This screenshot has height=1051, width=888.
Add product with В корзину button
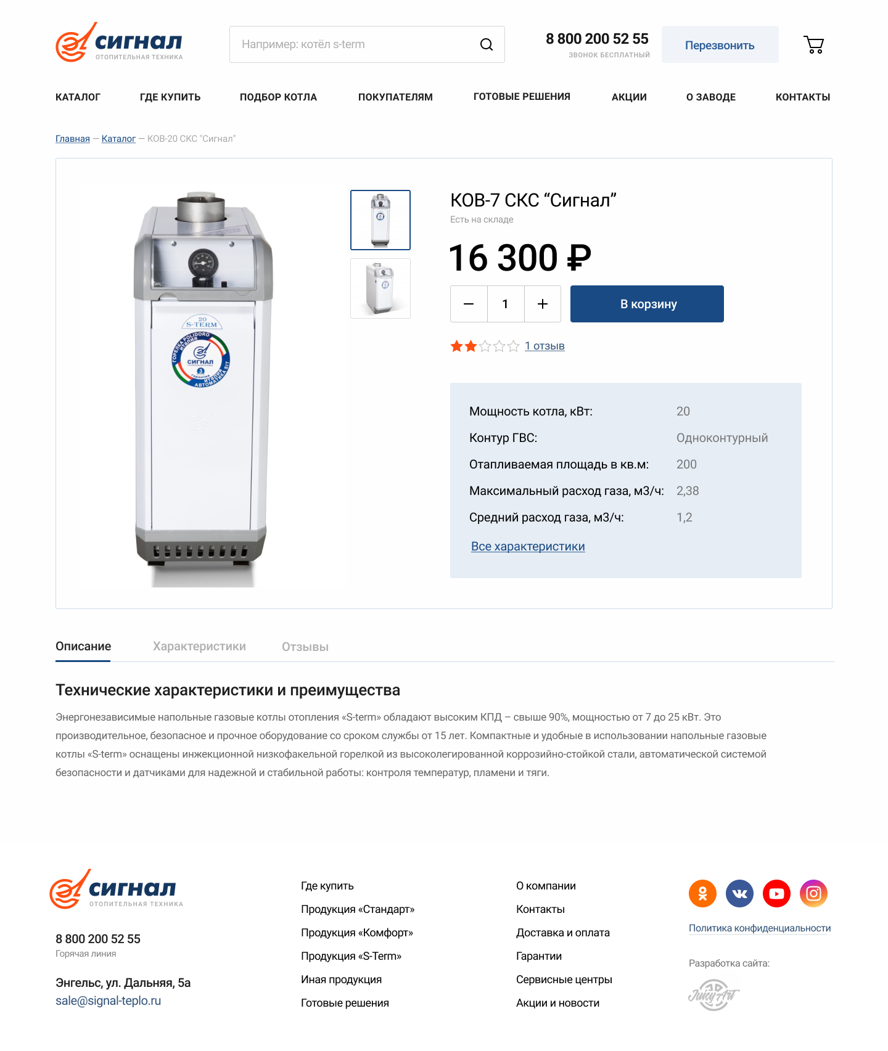coord(647,304)
